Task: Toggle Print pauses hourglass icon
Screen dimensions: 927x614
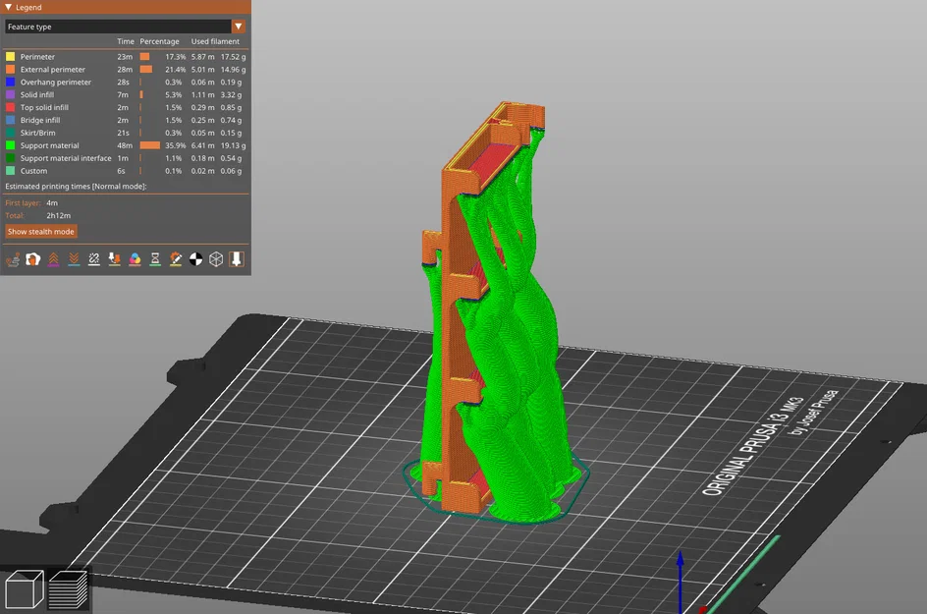Action: point(155,259)
